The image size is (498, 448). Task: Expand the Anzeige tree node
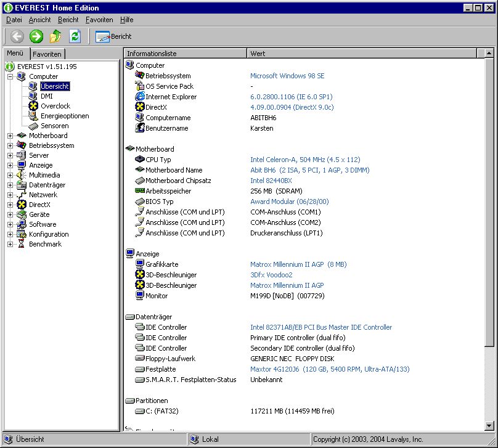coord(10,165)
